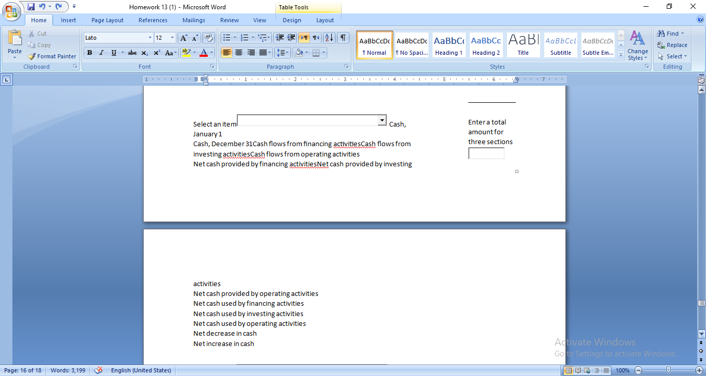Click the Superscript icon
Image resolution: width=706 pixels, height=376 pixels.
pos(156,52)
